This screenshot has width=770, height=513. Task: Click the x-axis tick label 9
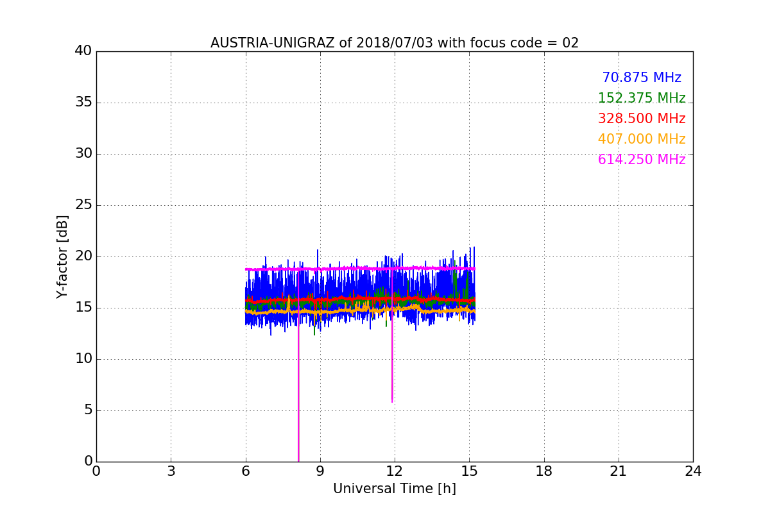(x=320, y=471)
